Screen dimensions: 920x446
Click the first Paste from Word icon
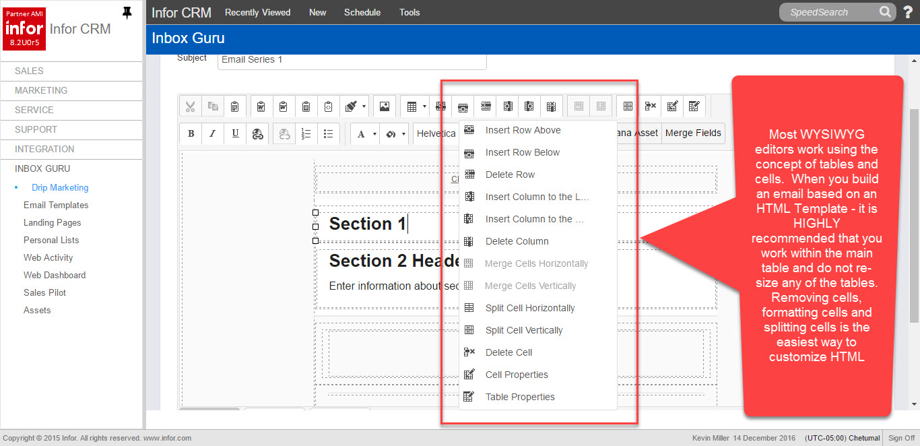tap(261, 106)
